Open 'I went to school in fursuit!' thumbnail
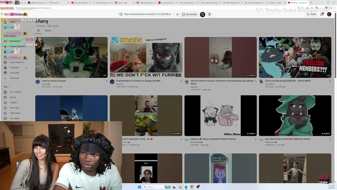 71,57
